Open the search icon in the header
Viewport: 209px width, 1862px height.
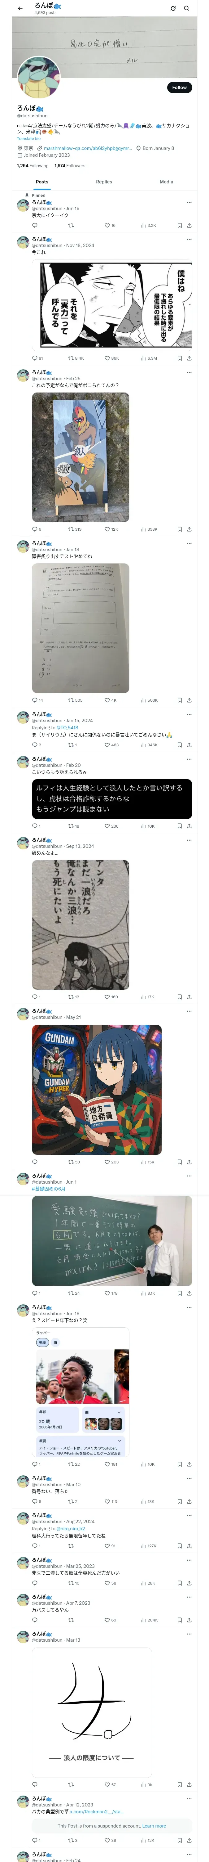click(x=186, y=9)
